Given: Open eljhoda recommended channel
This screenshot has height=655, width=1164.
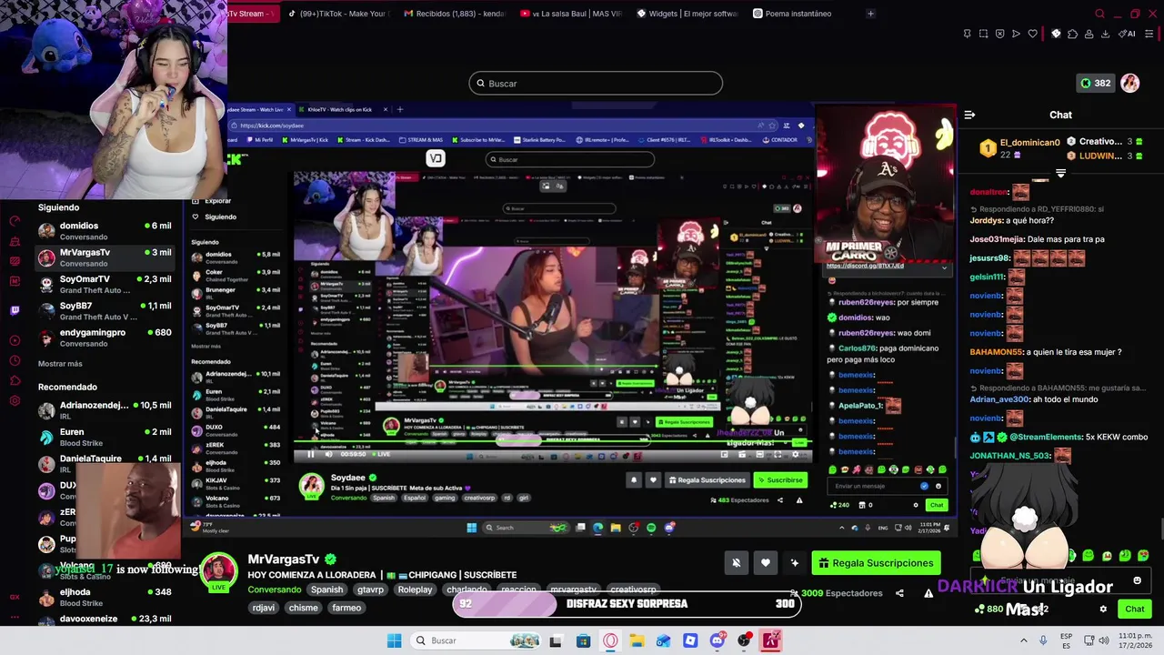Looking at the screenshot, I should (104, 597).
